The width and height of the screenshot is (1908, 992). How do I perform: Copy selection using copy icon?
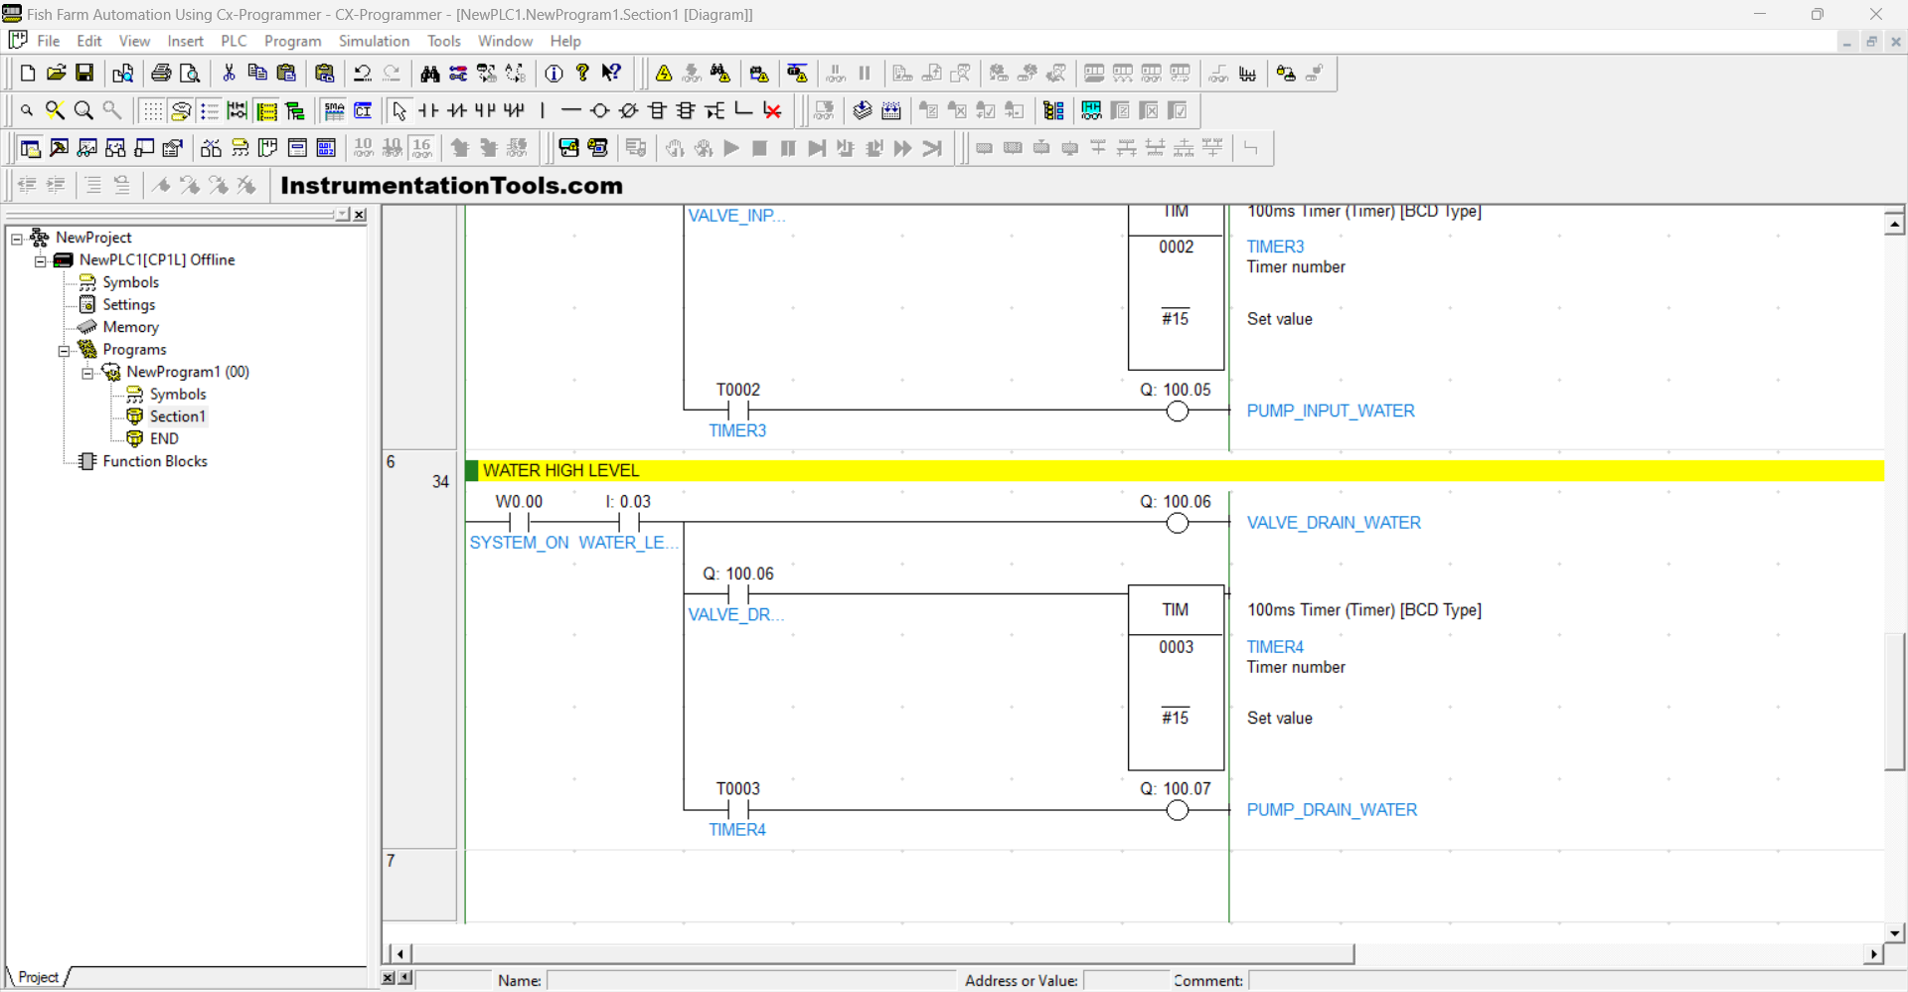tap(257, 74)
